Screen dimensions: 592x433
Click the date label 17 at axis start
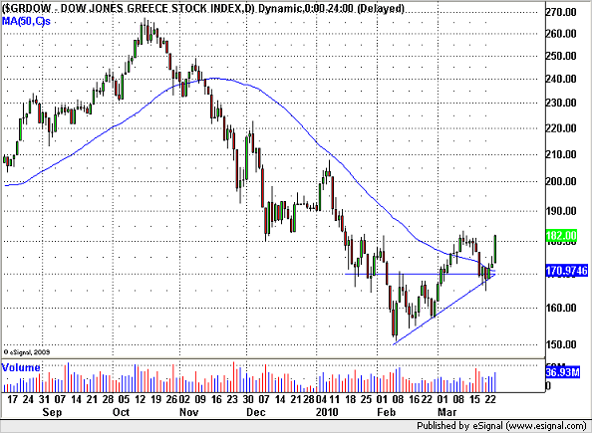(12, 399)
